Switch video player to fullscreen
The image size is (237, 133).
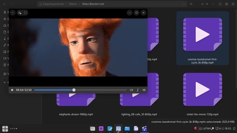pyautogui.click(x=26, y=13)
